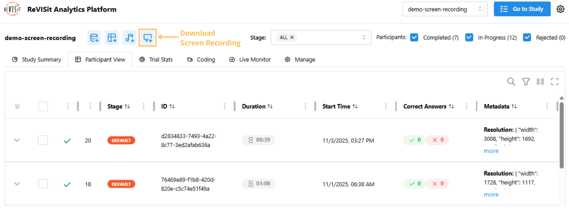The image size is (569, 213).
Task: Toggle the table filter funnel icon
Action: [x=526, y=82]
